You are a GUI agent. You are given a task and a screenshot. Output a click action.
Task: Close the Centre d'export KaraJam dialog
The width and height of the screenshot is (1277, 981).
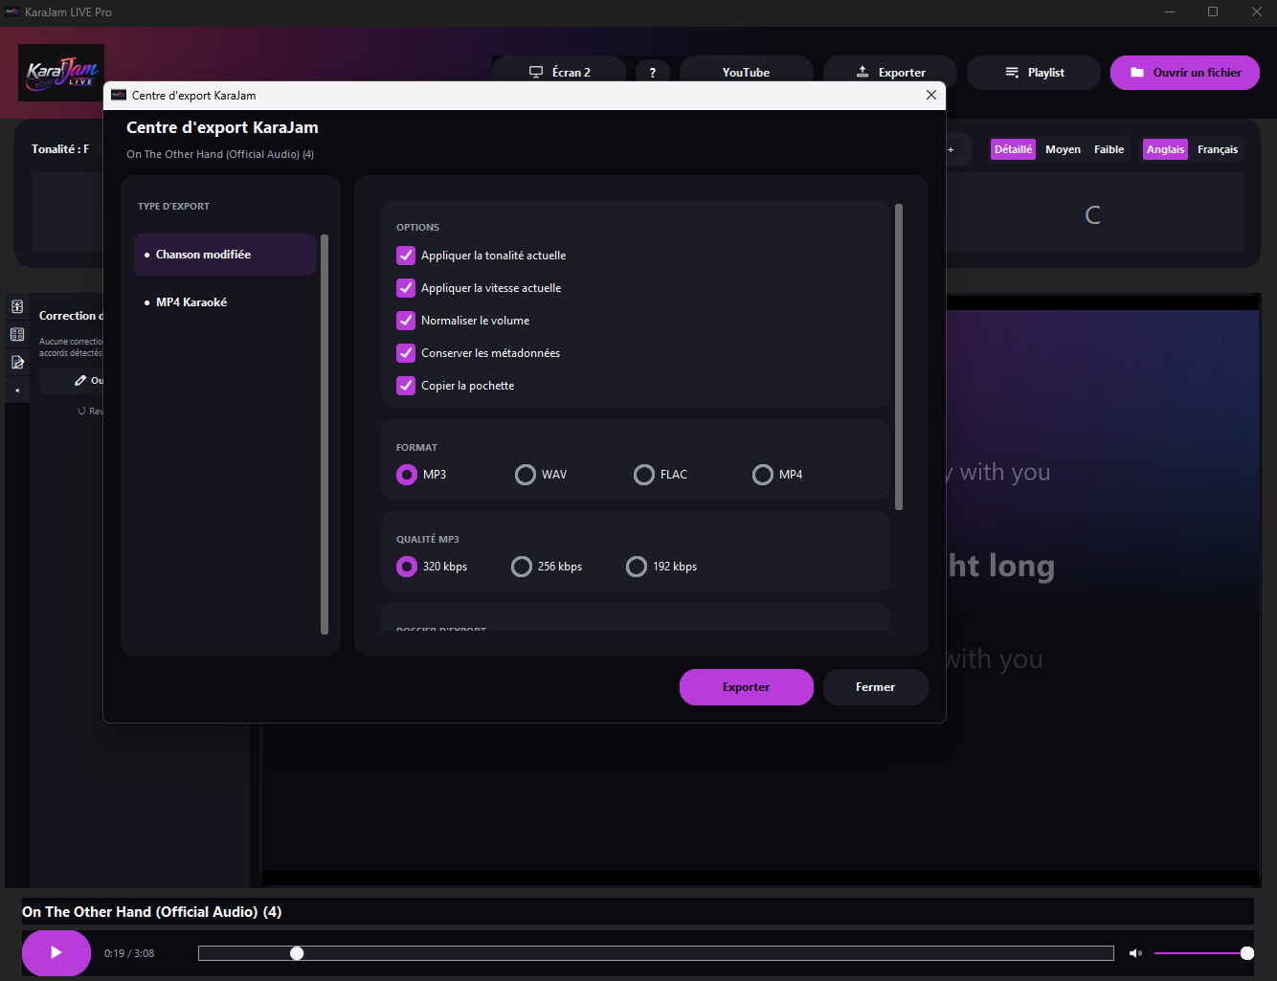pyautogui.click(x=931, y=95)
